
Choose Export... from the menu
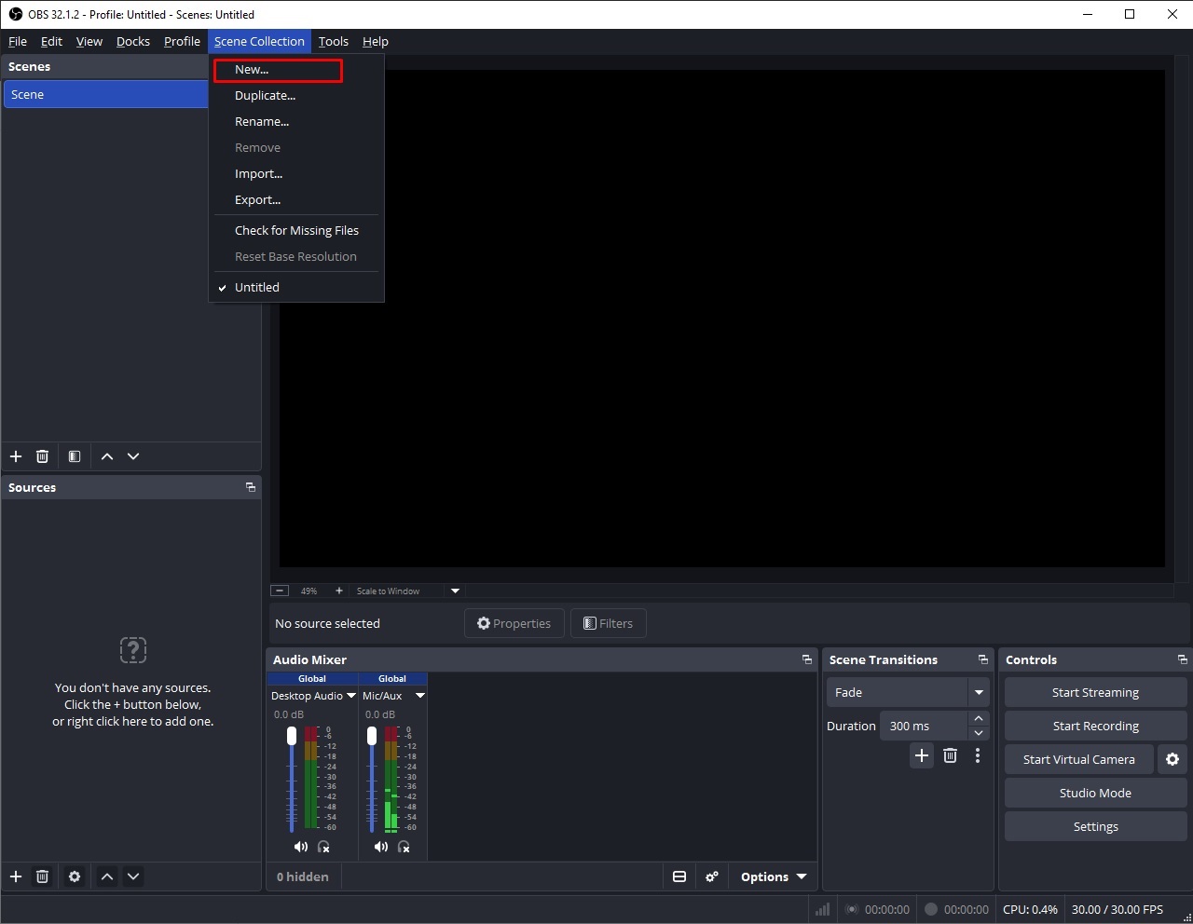point(257,199)
